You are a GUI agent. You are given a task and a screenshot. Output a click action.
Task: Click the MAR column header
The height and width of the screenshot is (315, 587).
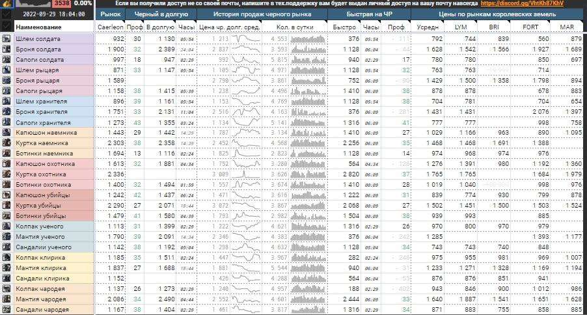(567, 27)
